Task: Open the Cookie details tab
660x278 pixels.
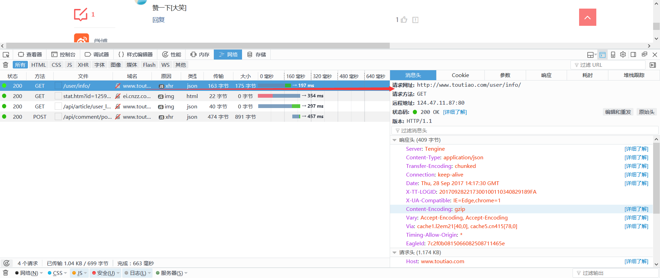Action: click(x=460, y=75)
